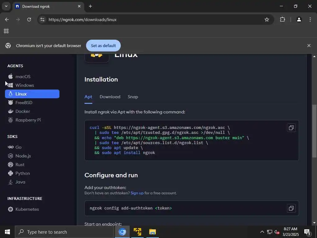
Task: Open the Chromium taskbar icon
Action: click(122, 232)
